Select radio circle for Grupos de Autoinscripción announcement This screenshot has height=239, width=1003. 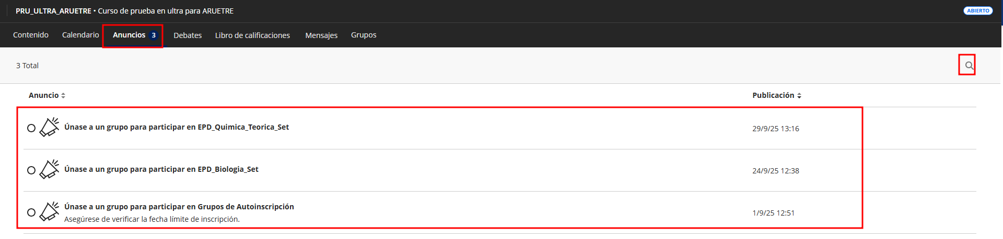pos(31,212)
